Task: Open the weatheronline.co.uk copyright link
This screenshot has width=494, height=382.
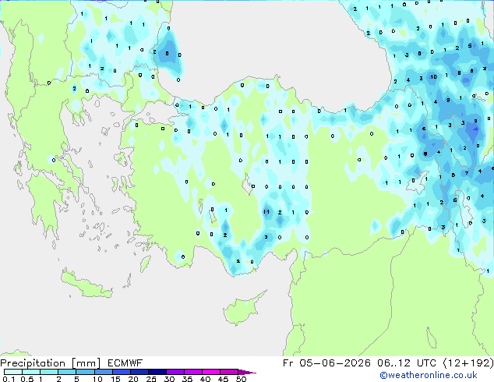Action: pyautogui.click(x=429, y=375)
